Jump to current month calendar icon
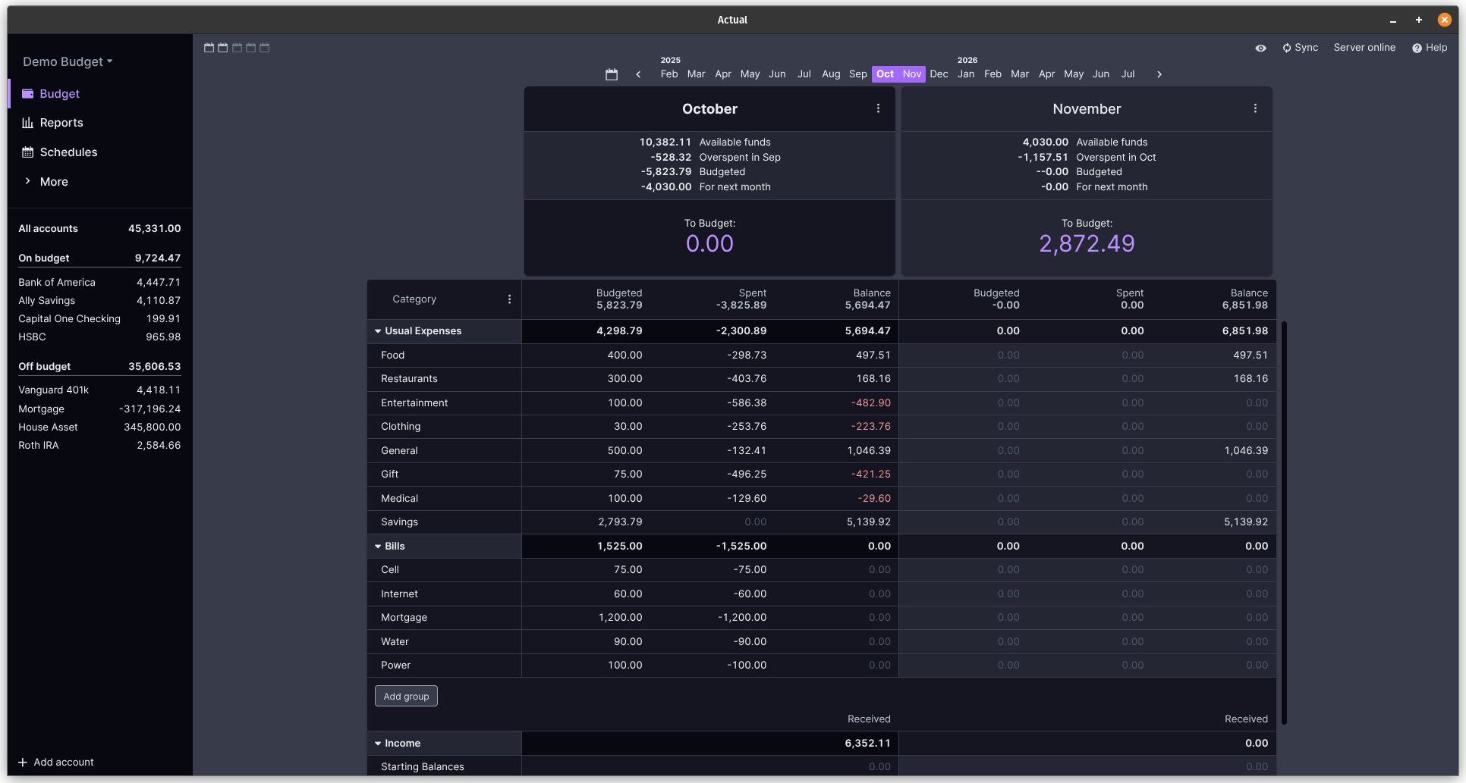 point(612,74)
